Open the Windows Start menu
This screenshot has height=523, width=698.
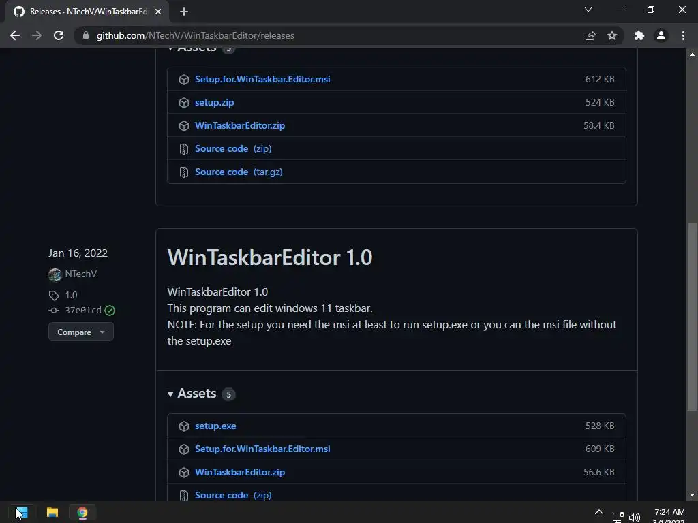[21, 512]
